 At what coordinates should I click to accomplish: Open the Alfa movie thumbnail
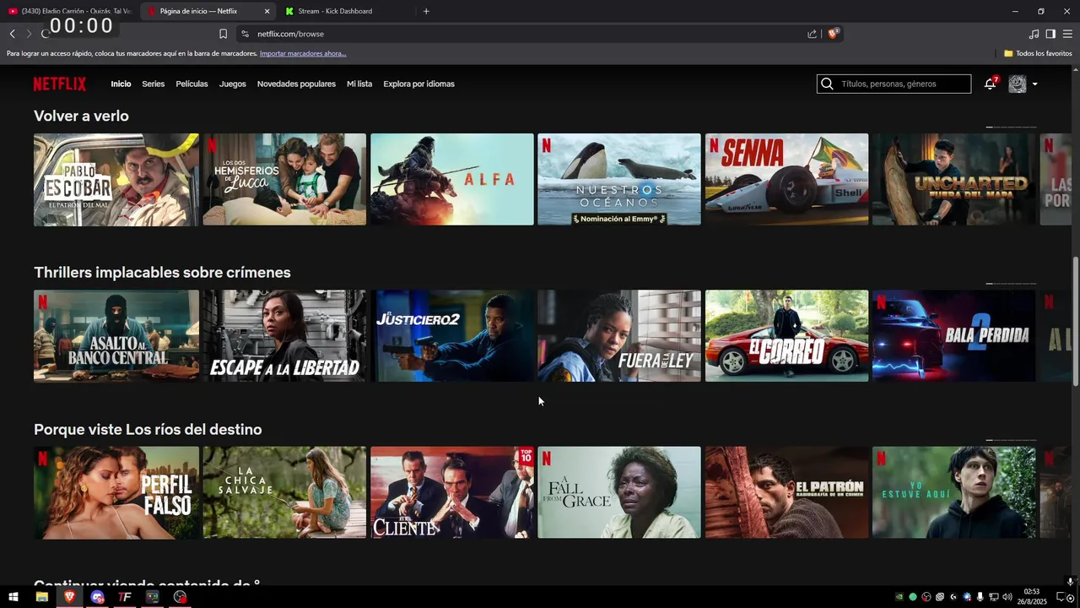pos(452,179)
